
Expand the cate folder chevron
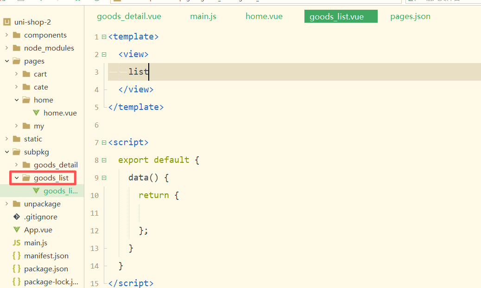(x=17, y=87)
